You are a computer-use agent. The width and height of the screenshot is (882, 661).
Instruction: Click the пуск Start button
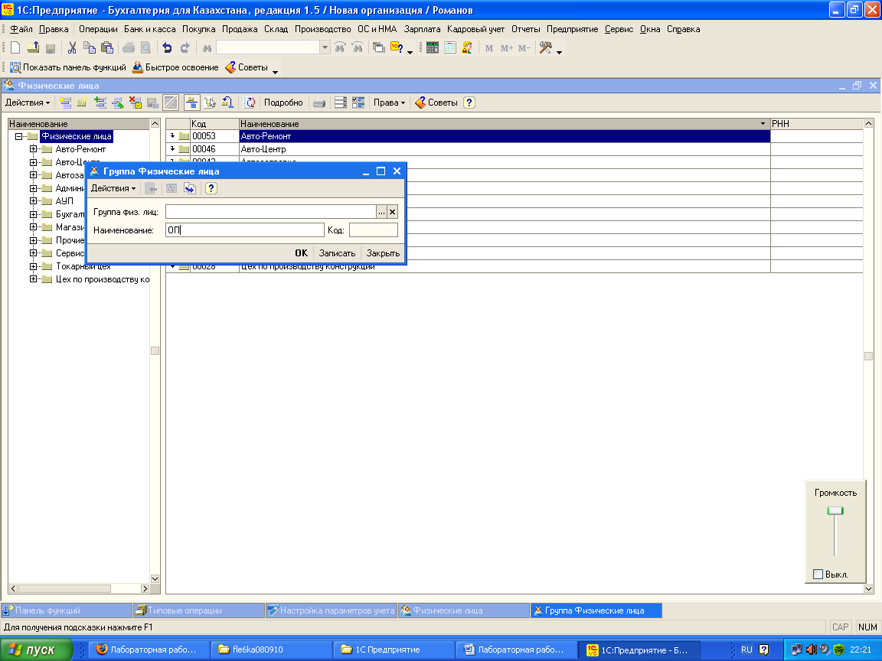click(37, 650)
